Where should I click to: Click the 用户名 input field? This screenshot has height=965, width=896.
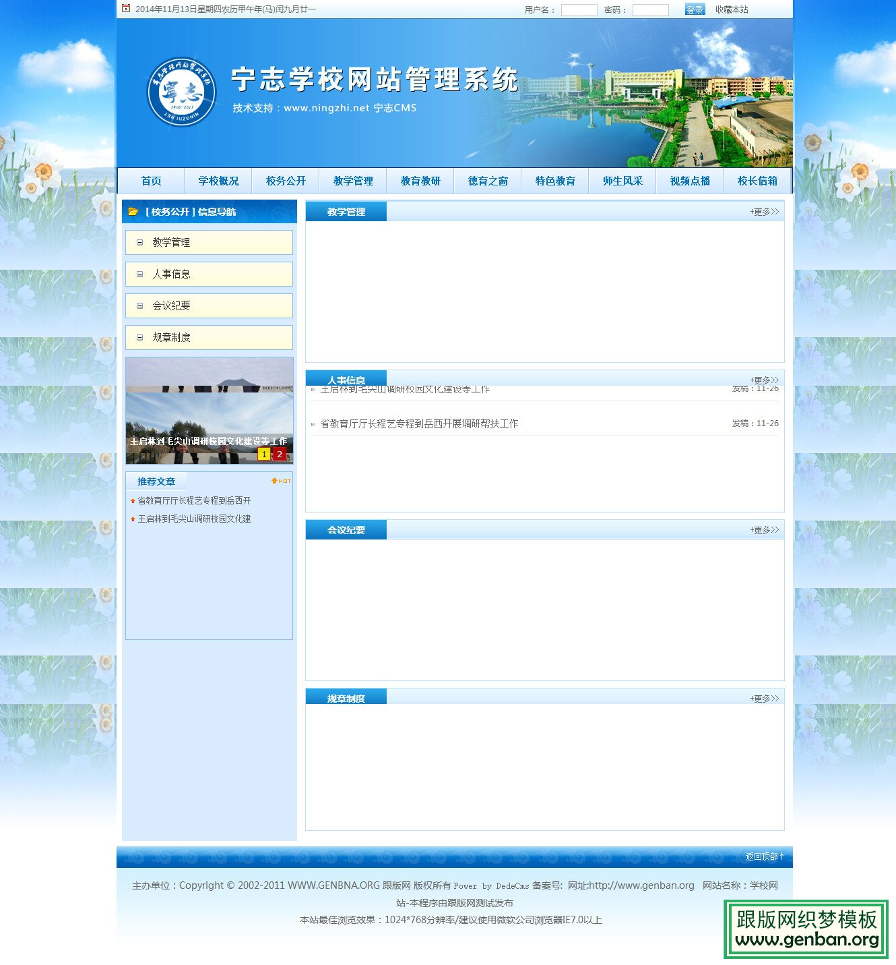579,9
